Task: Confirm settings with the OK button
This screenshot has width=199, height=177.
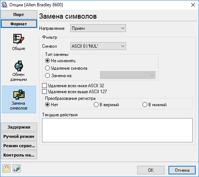Action: tap(151, 170)
